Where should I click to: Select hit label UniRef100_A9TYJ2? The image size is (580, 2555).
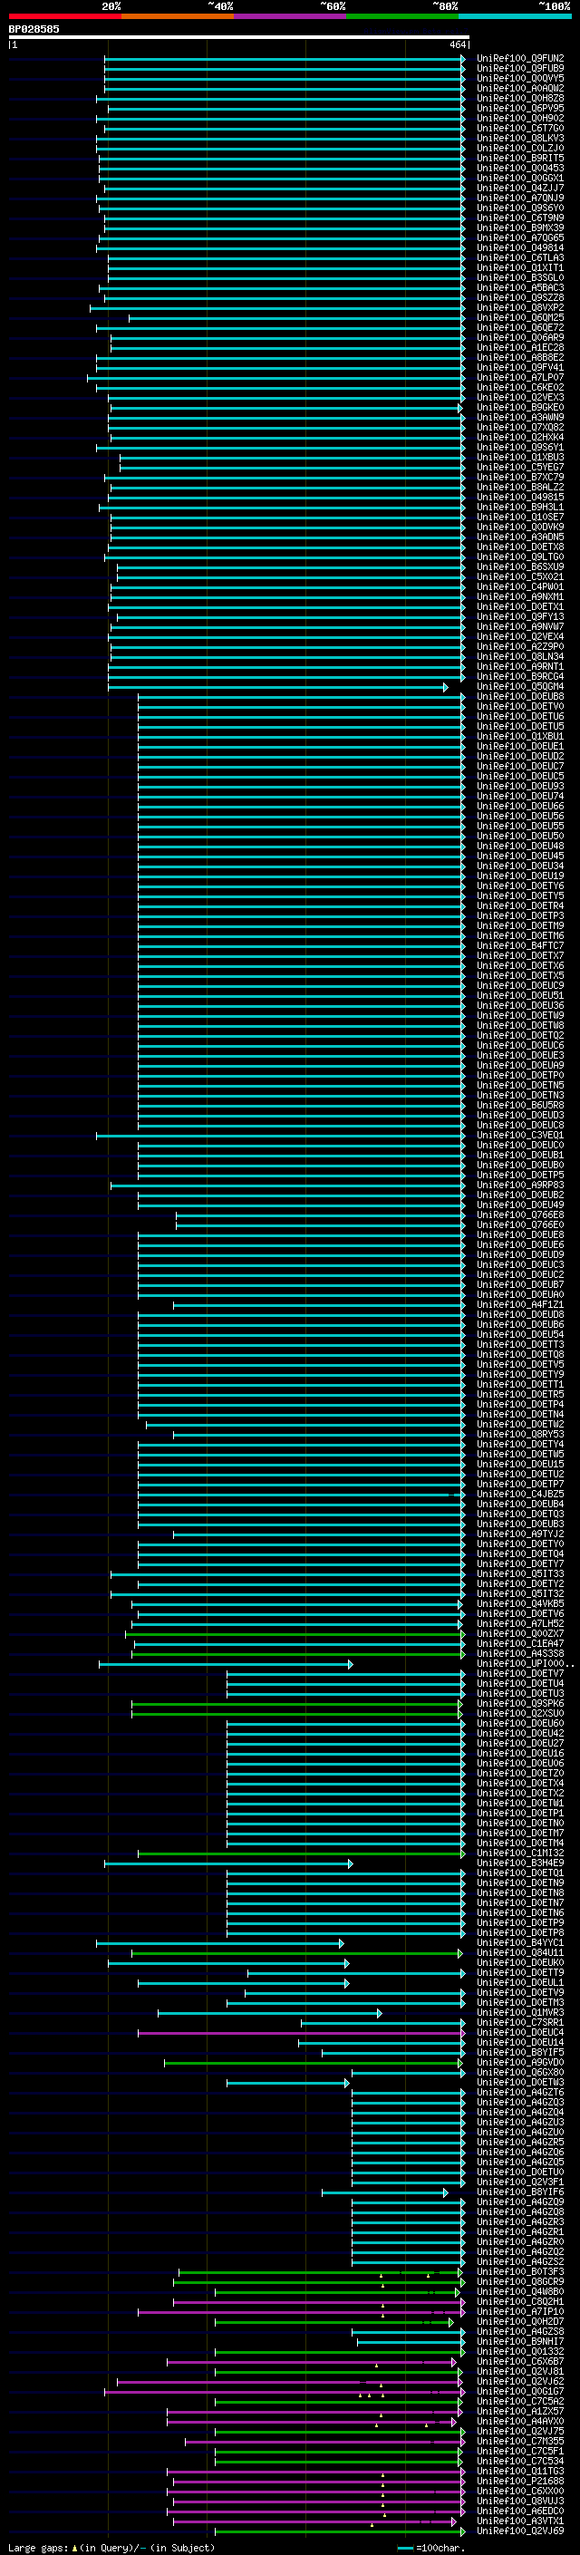[x=520, y=1534]
